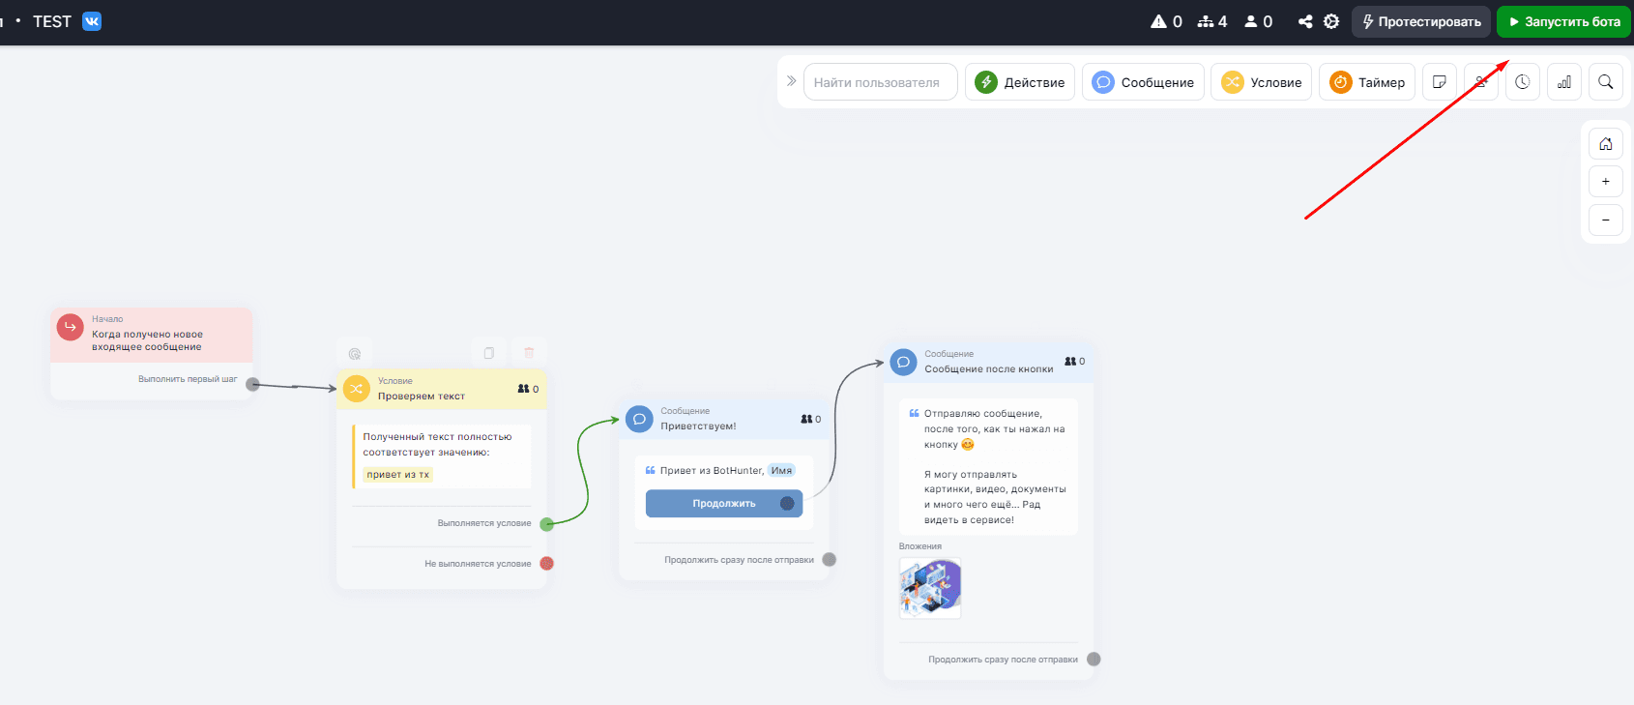Add a Действие block

coord(1019,82)
